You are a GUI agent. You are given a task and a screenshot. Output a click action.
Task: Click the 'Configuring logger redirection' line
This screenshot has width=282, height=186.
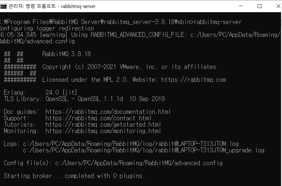coord(47,28)
